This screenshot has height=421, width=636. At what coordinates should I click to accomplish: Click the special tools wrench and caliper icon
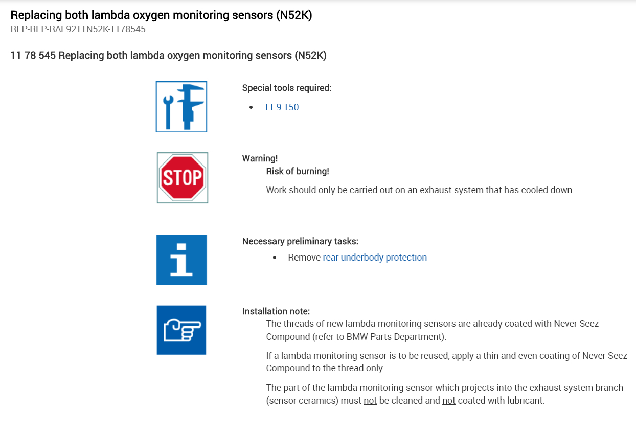(181, 107)
